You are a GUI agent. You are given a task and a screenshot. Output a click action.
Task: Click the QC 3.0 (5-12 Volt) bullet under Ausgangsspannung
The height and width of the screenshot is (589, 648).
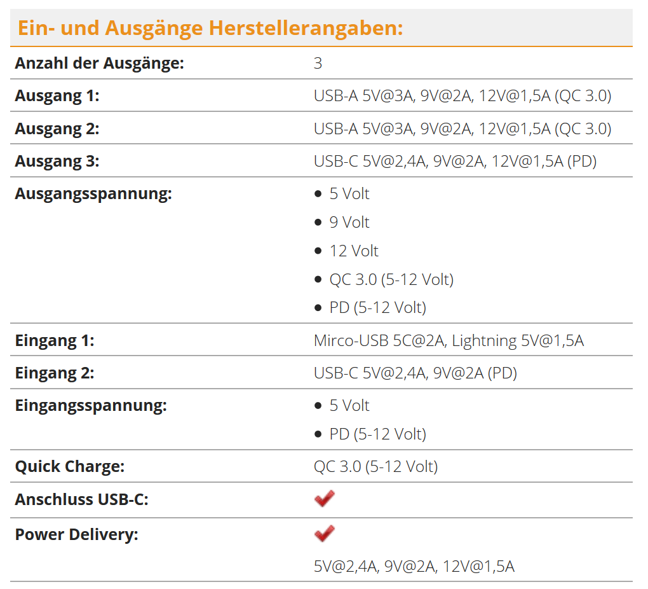click(x=391, y=279)
